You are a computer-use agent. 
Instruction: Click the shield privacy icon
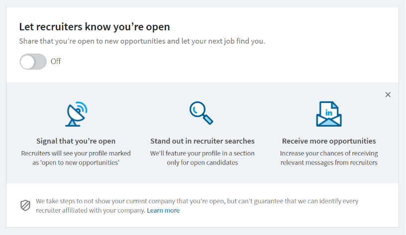(25, 206)
